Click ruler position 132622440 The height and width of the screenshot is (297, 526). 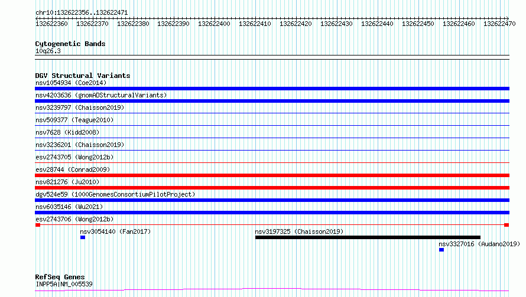(377, 24)
